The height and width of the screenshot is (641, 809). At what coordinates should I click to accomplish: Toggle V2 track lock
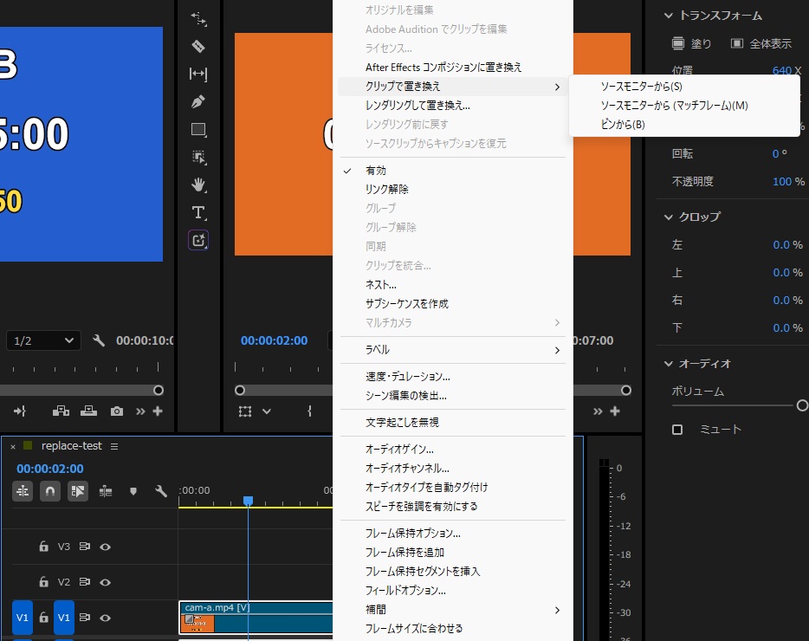44,582
